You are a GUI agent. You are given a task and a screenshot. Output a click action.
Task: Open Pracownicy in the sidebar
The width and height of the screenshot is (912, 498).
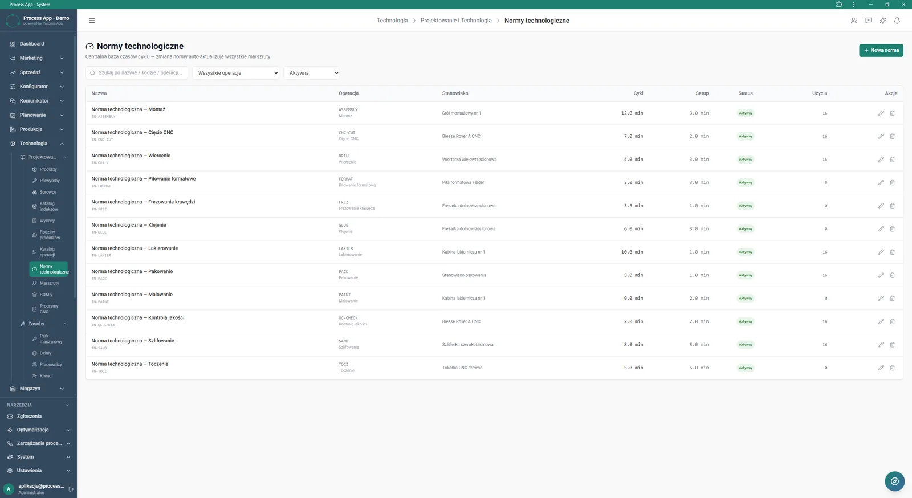point(49,365)
